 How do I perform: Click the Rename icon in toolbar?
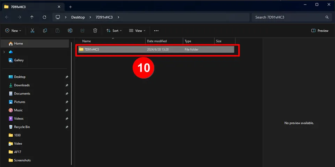[x=70, y=31]
